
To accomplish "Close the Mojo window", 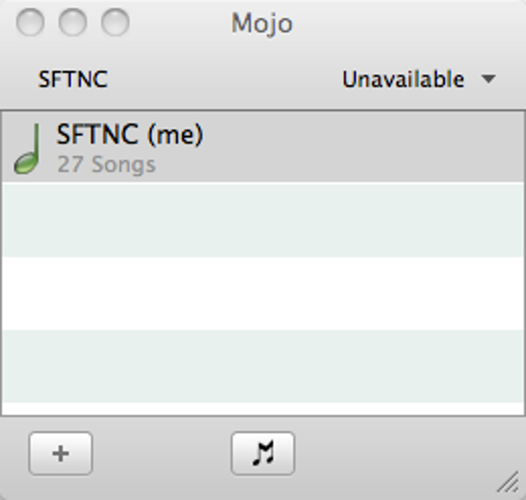I will (30, 23).
